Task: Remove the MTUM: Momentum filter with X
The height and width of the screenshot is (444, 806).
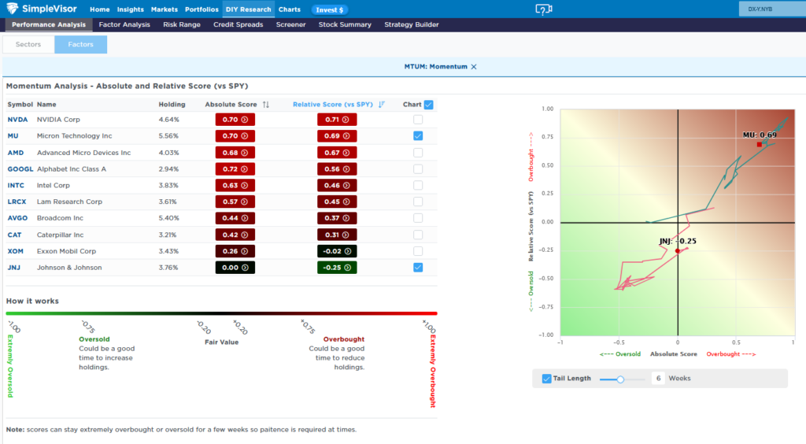Action: click(474, 67)
